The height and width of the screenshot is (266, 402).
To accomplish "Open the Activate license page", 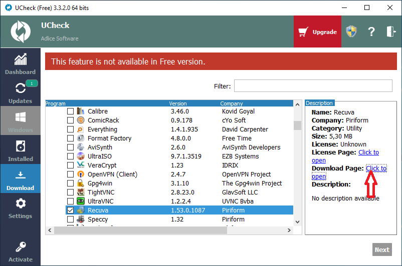I will (x=20, y=251).
